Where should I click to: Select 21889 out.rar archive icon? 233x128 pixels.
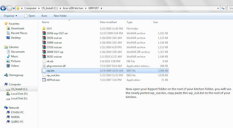[x=44, y=43]
